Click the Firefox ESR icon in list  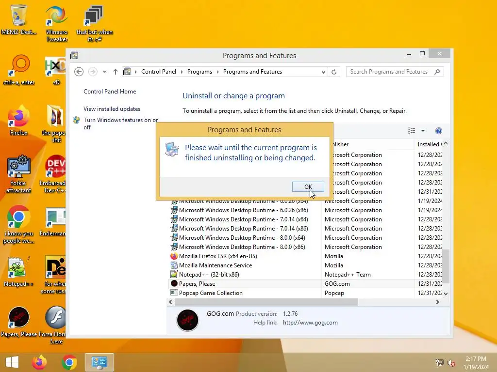174,256
